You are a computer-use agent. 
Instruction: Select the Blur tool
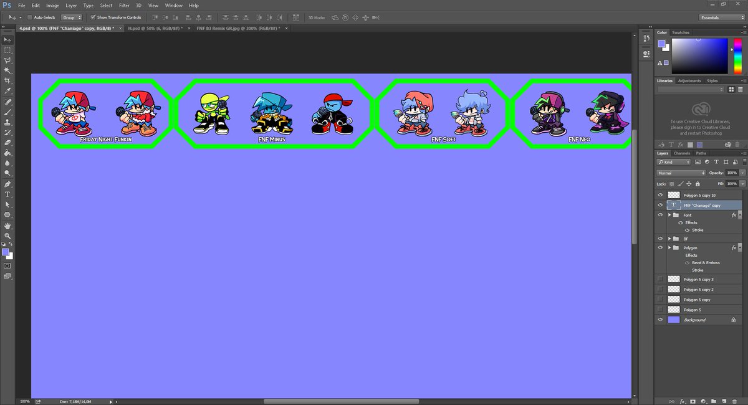coord(7,163)
